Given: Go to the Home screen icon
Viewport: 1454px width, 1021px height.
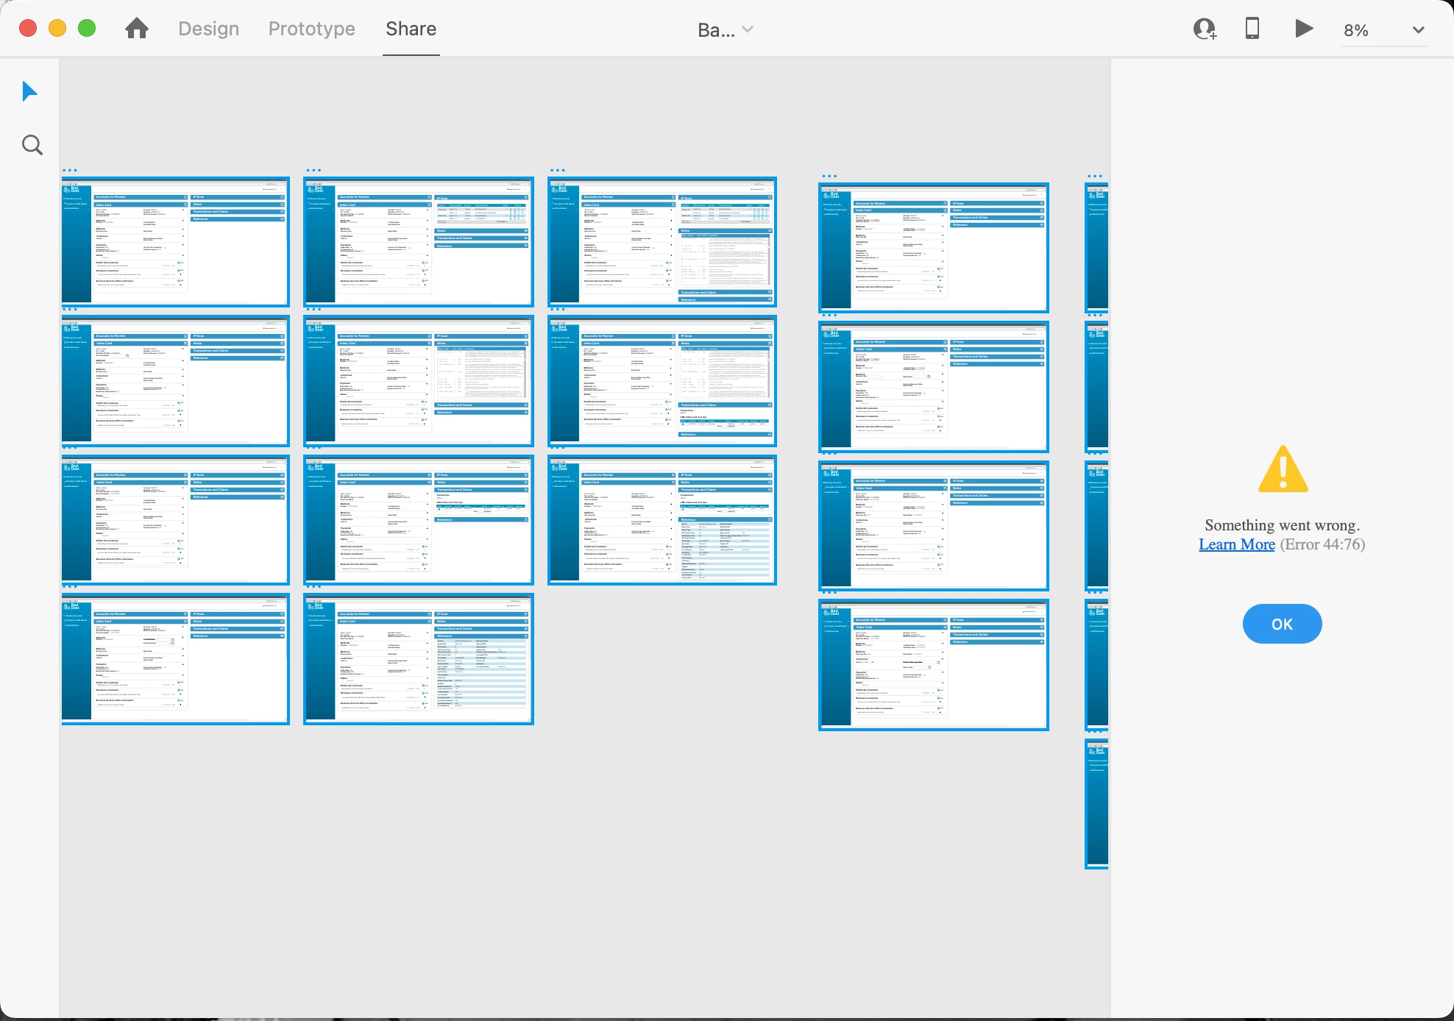Looking at the screenshot, I should [x=137, y=29].
